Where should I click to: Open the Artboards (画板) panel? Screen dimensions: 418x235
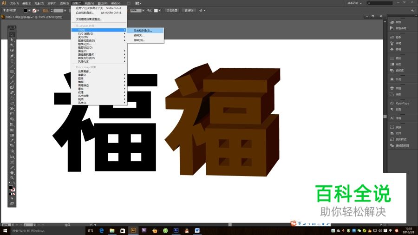click(396, 94)
